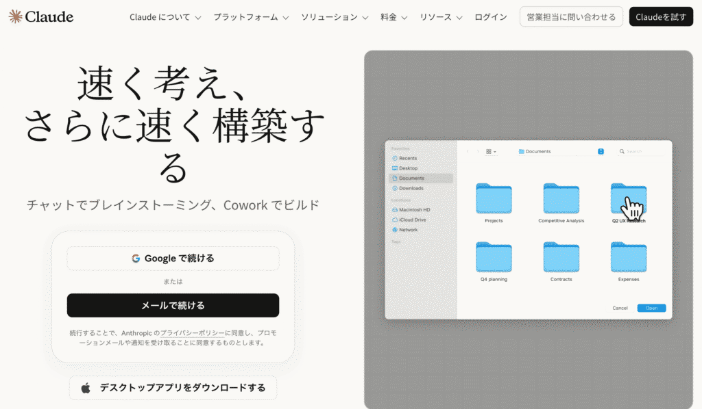Continue with the Google で続ける button
Image resolution: width=702 pixels, height=409 pixels.
173,258
